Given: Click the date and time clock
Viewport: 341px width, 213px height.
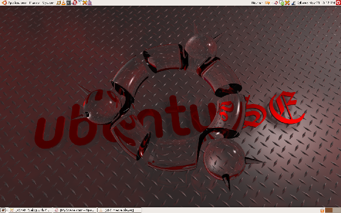Looking at the screenshot, I should (318, 3).
